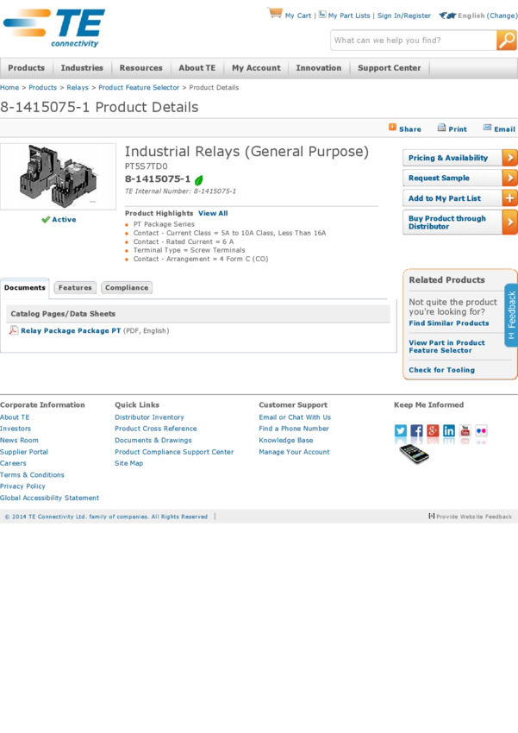Click the orange arrow beside Pricing & Availability
This screenshot has height=733, width=518.
(509, 158)
